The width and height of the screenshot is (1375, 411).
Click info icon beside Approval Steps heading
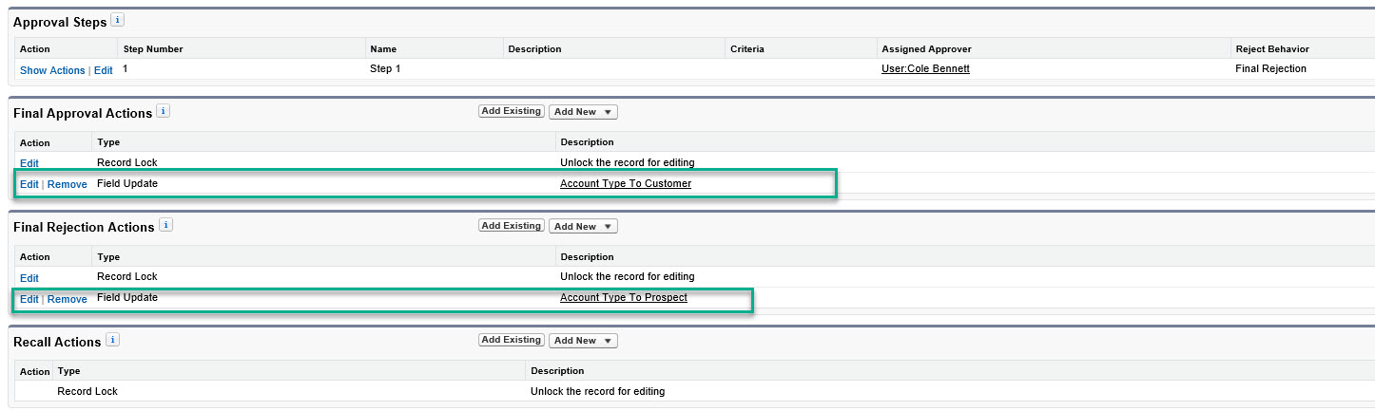[x=117, y=20]
